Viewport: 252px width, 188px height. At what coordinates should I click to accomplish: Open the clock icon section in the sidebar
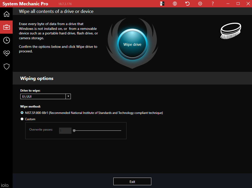point(6,40)
